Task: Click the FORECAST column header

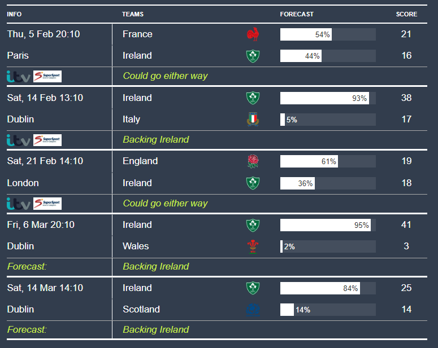Action: pos(297,14)
